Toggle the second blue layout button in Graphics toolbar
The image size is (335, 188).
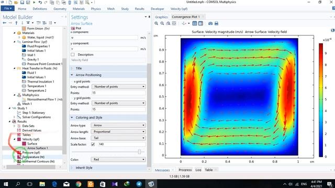click(200, 23)
